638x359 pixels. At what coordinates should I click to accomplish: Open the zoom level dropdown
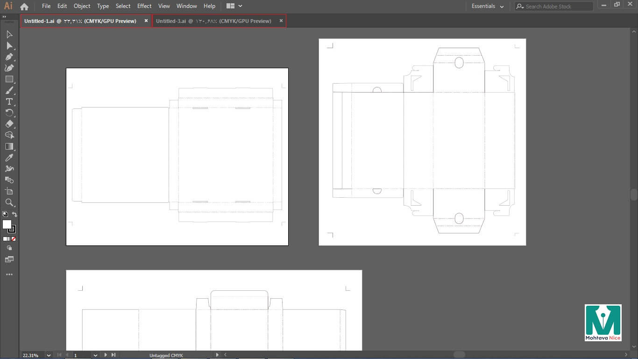click(x=49, y=355)
